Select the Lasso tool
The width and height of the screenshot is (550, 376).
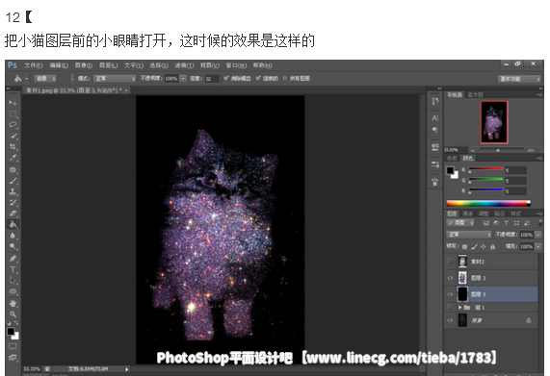(x=13, y=125)
